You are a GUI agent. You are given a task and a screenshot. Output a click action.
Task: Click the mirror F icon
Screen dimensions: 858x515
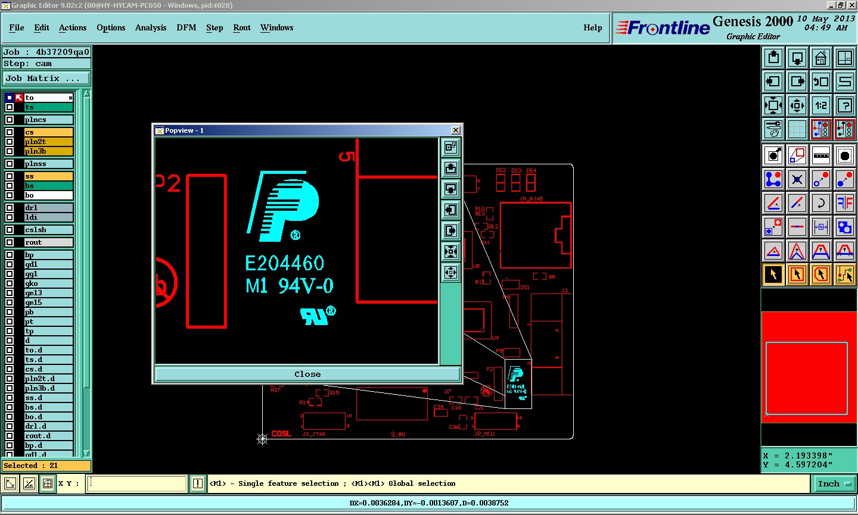(x=845, y=203)
